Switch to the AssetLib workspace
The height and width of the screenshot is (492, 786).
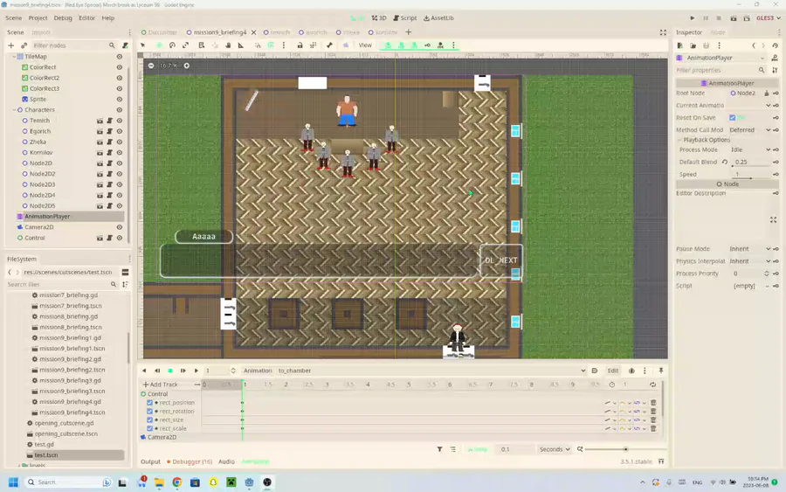click(438, 18)
